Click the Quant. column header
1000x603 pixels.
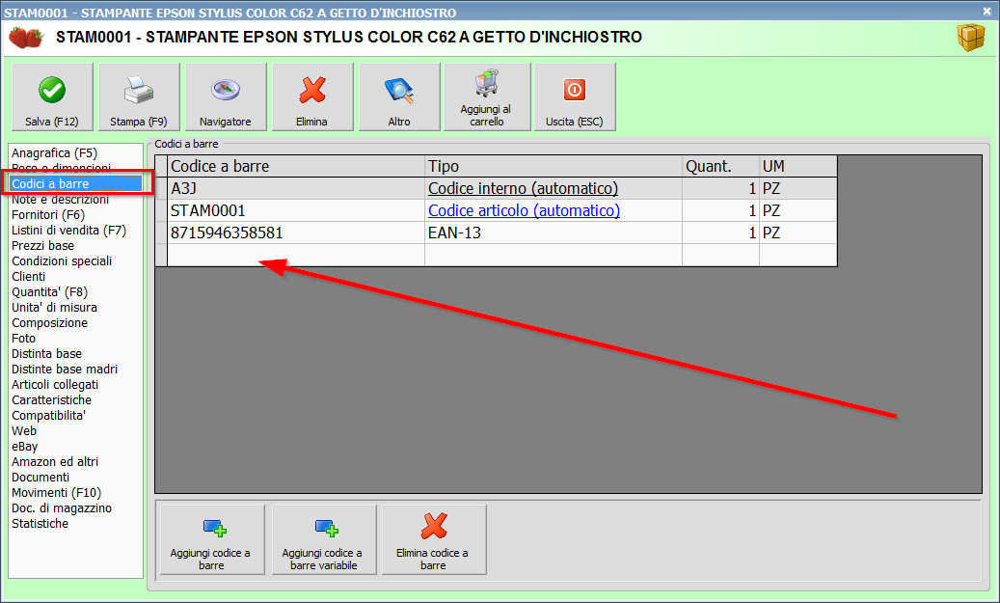click(720, 167)
